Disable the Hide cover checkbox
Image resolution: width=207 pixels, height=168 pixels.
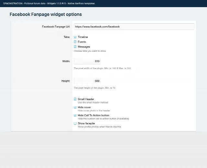pyautogui.click(x=75, y=107)
